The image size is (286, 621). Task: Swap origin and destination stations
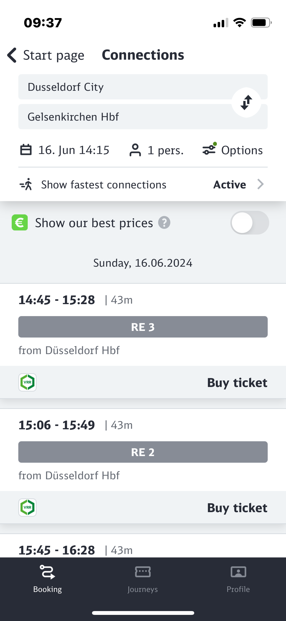(246, 102)
